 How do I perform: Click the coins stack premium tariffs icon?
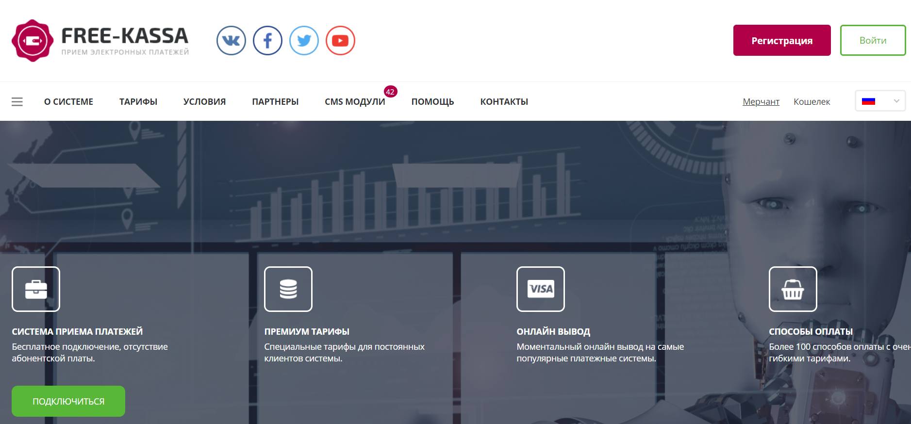pos(288,289)
